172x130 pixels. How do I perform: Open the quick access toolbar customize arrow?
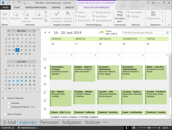coord(28,3)
